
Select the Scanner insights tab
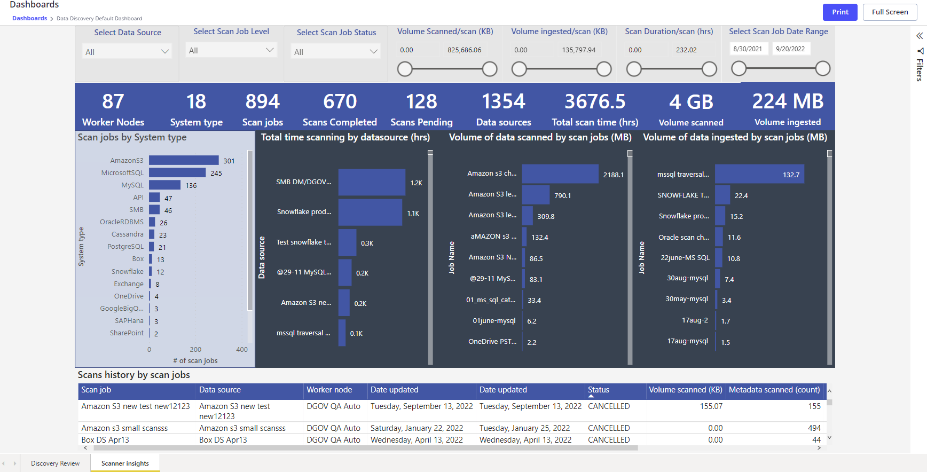point(125,463)
